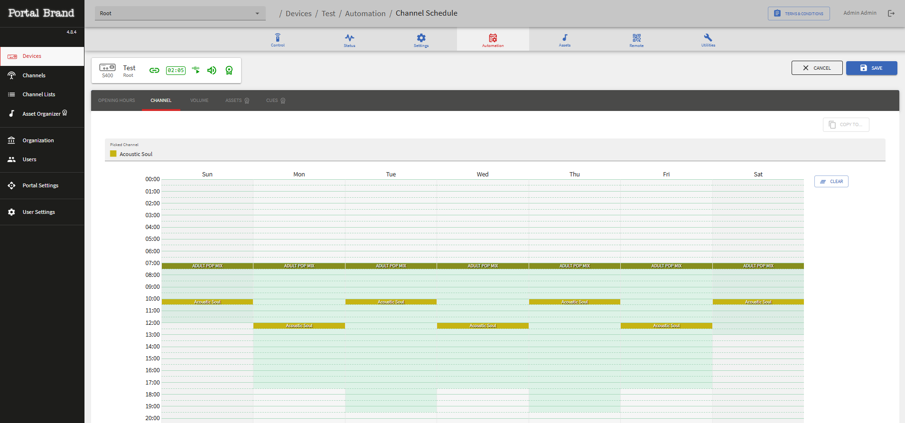
Task: Click the User Settings gear sidebar icon
Action: point(12,212)
